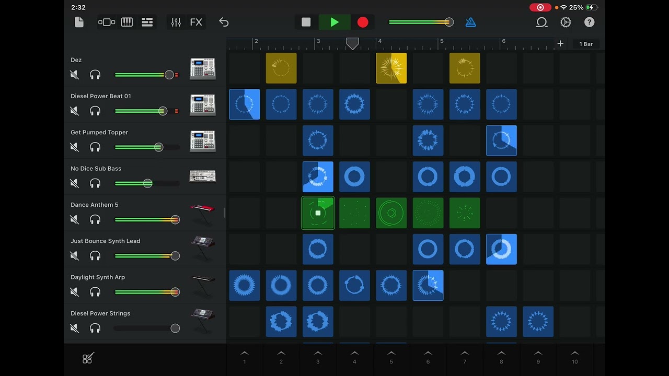
Task: Open My Songs document browser icon
Action: tap(79, 22)
